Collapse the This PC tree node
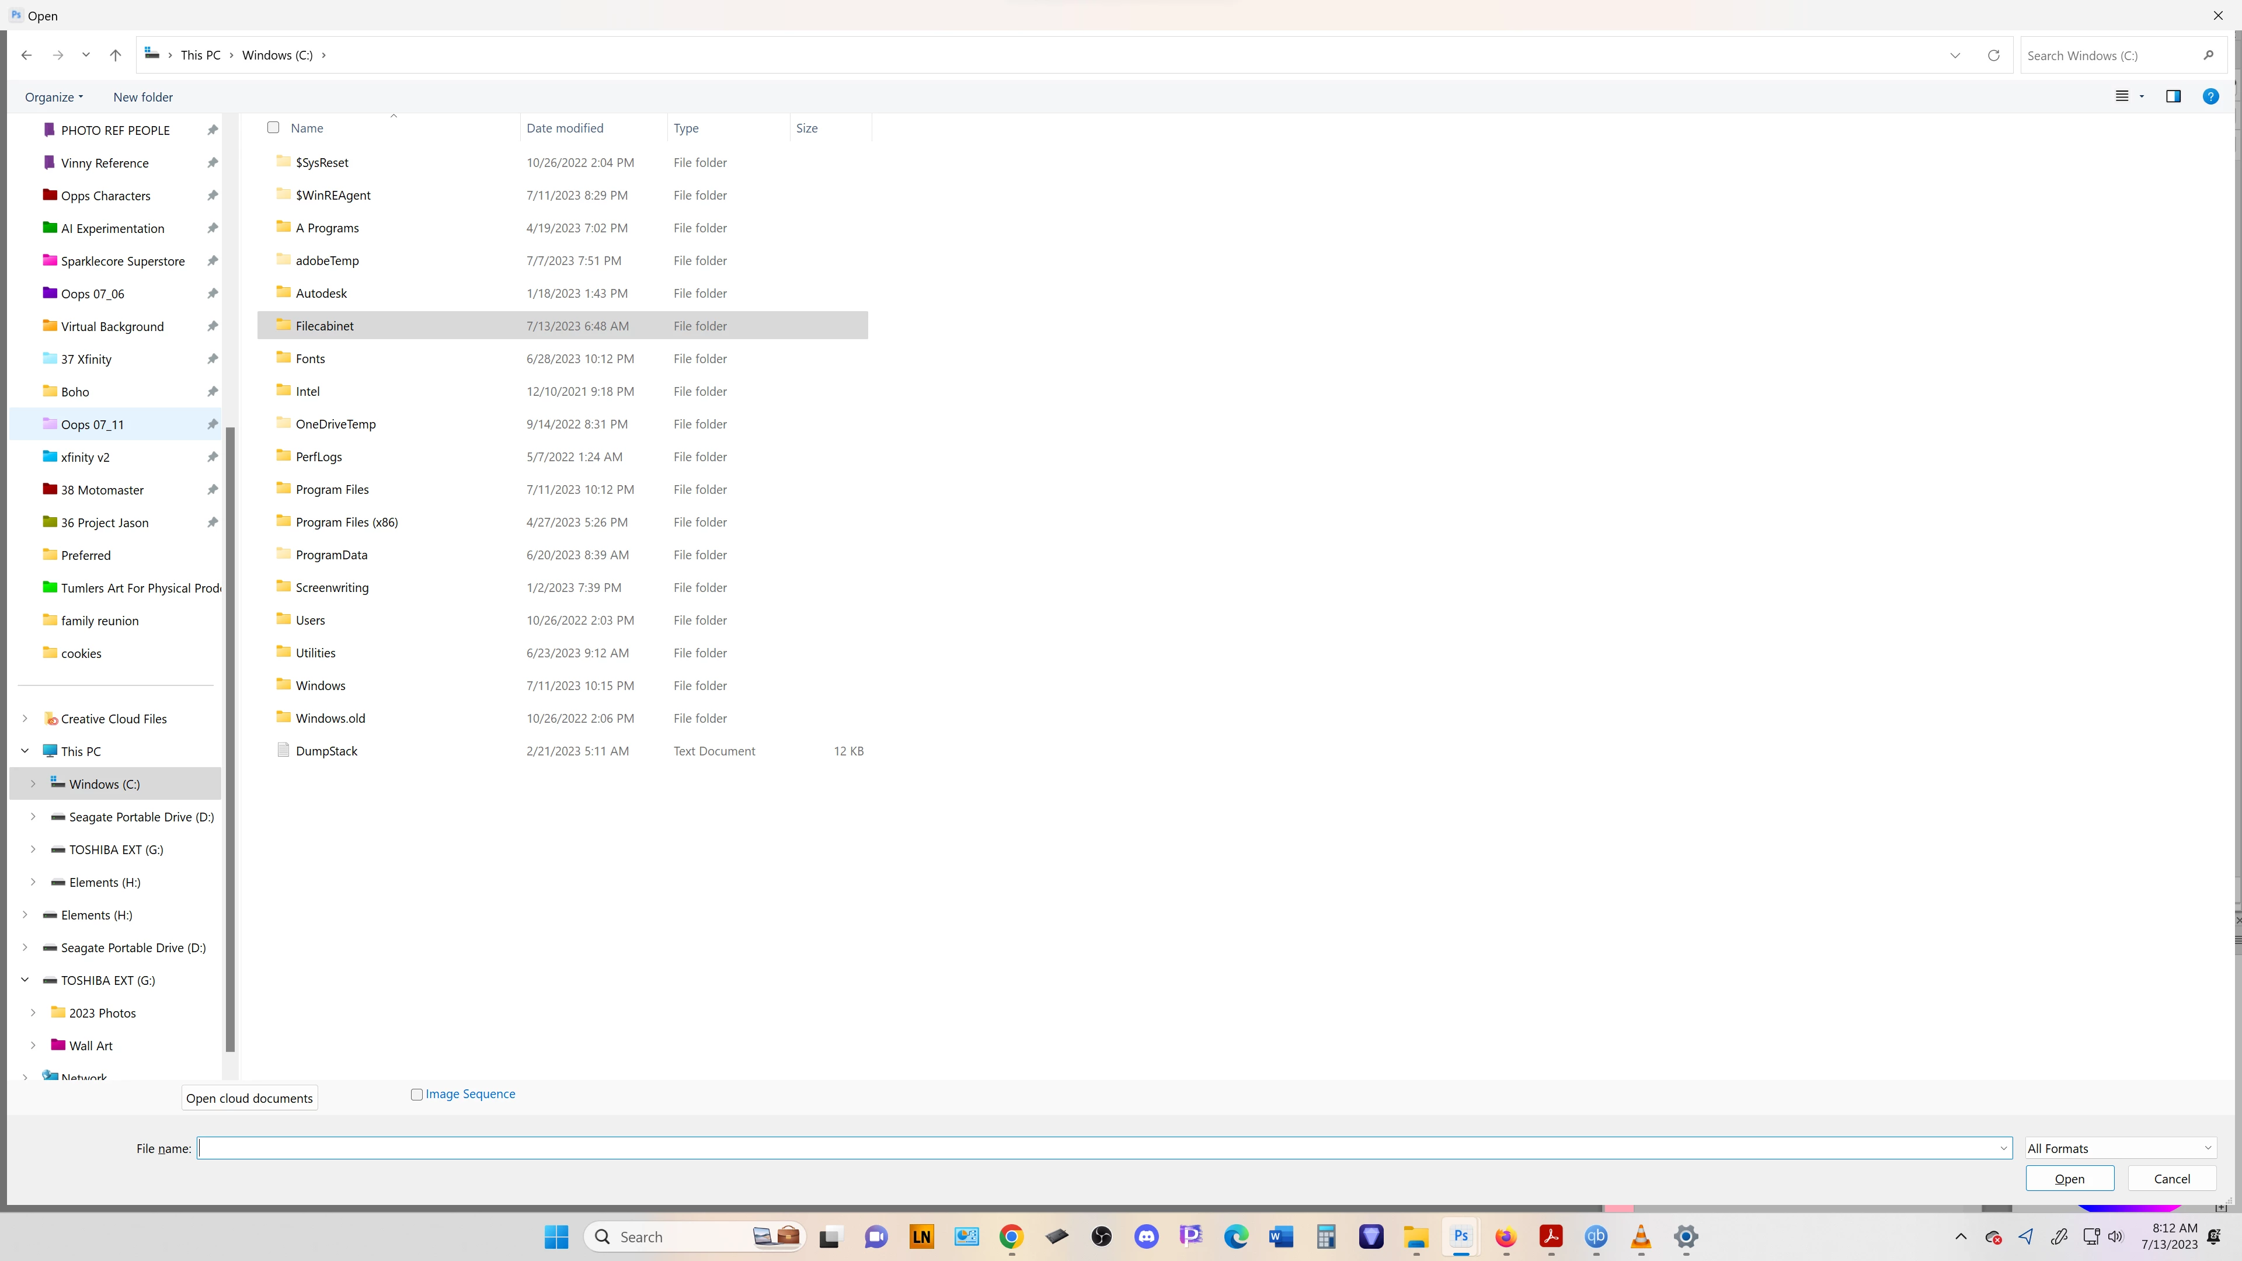The image size is (2242, 1261). point(25,751)
